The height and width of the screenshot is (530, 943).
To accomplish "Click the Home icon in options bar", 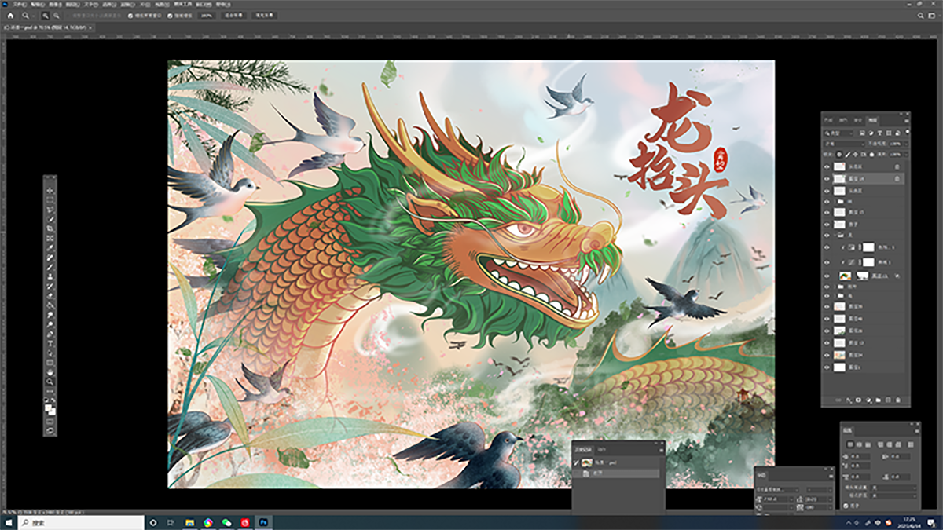I will click(10, 16).
